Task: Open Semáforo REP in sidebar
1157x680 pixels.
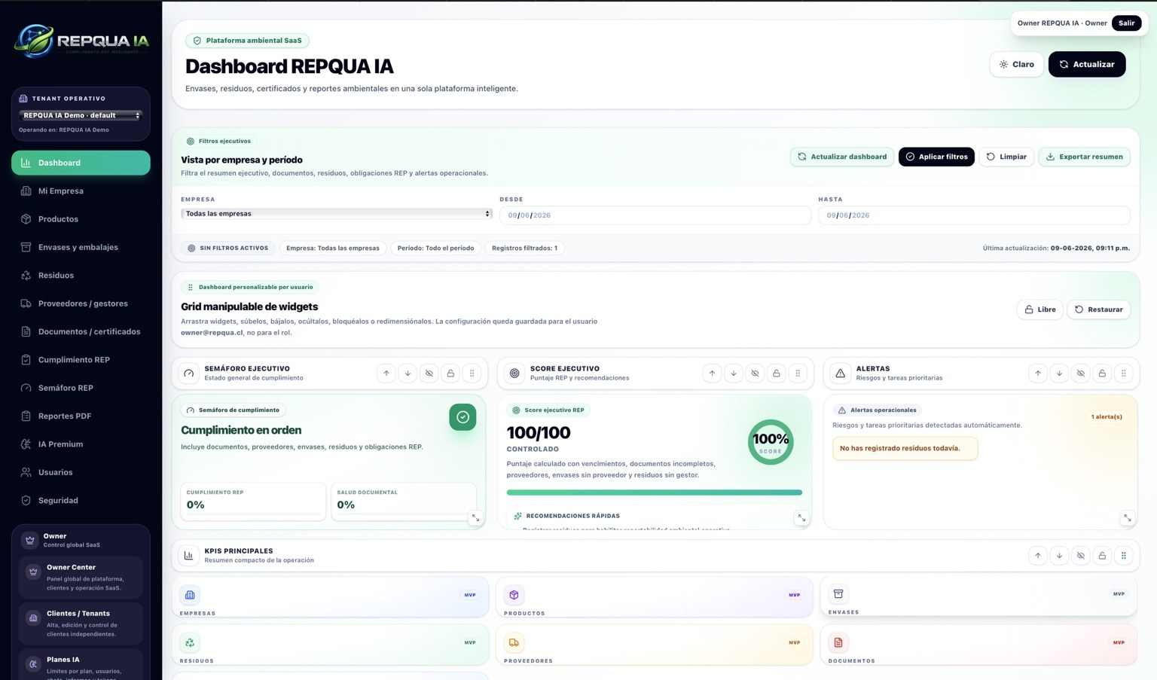Action: (x=81, y=388)
